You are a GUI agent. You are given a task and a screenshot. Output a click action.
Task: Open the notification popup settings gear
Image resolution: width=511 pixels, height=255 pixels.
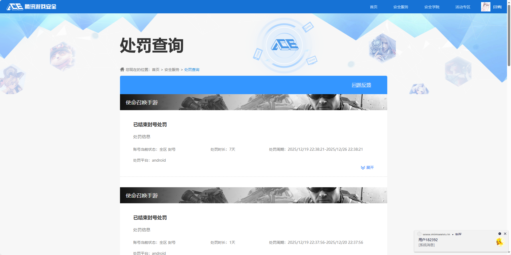coord(500,233)
